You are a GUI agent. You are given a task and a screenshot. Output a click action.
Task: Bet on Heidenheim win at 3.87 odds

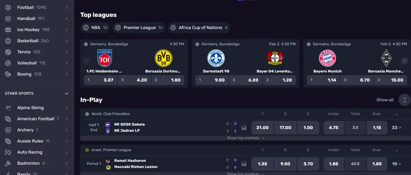(x=100, y=80)
